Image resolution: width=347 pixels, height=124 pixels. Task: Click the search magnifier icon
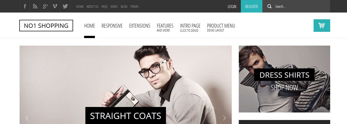(269, 7)
